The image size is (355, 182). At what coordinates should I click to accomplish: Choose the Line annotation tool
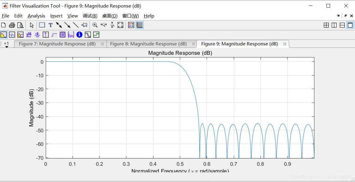pos(76,25)
